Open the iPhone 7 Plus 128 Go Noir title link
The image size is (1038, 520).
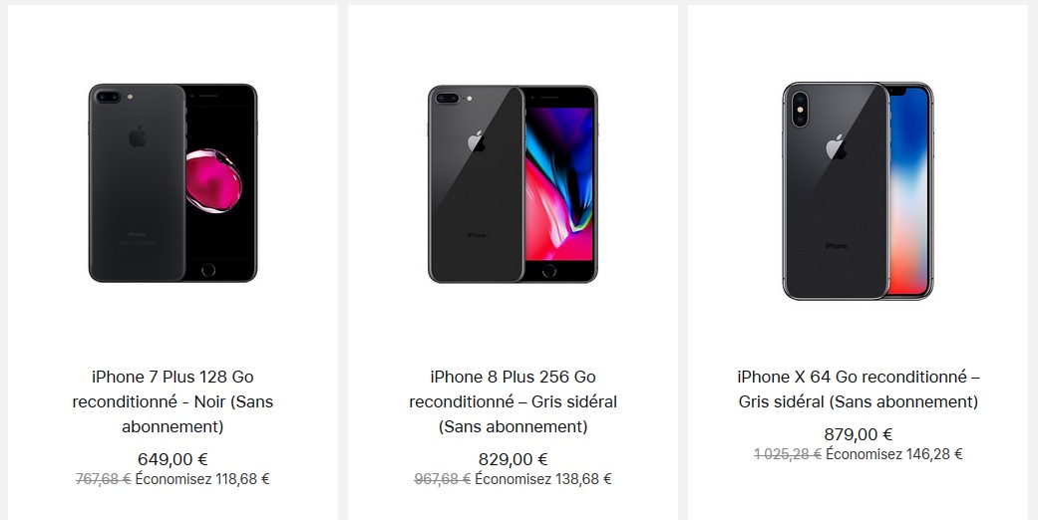pos(173,401)
